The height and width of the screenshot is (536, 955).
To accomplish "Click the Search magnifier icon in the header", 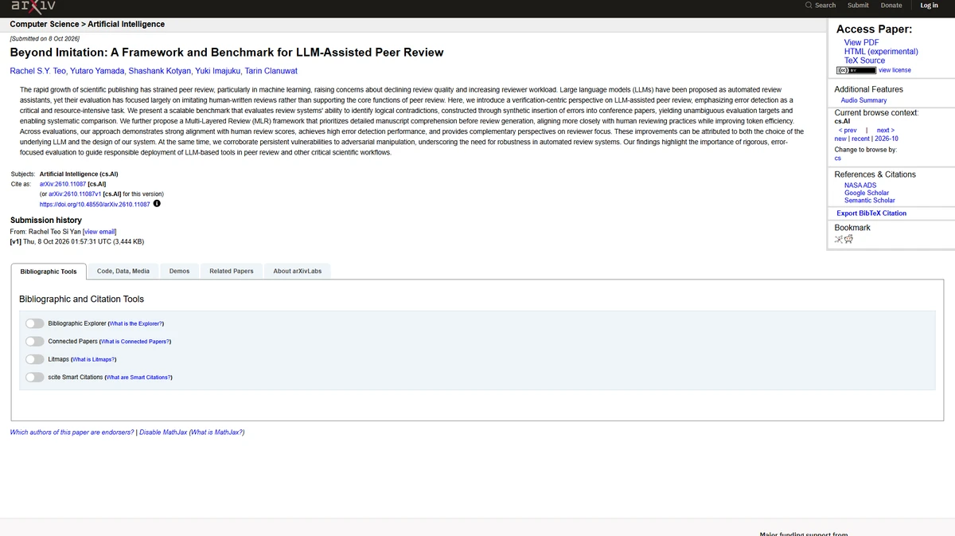I will (809, 6).
